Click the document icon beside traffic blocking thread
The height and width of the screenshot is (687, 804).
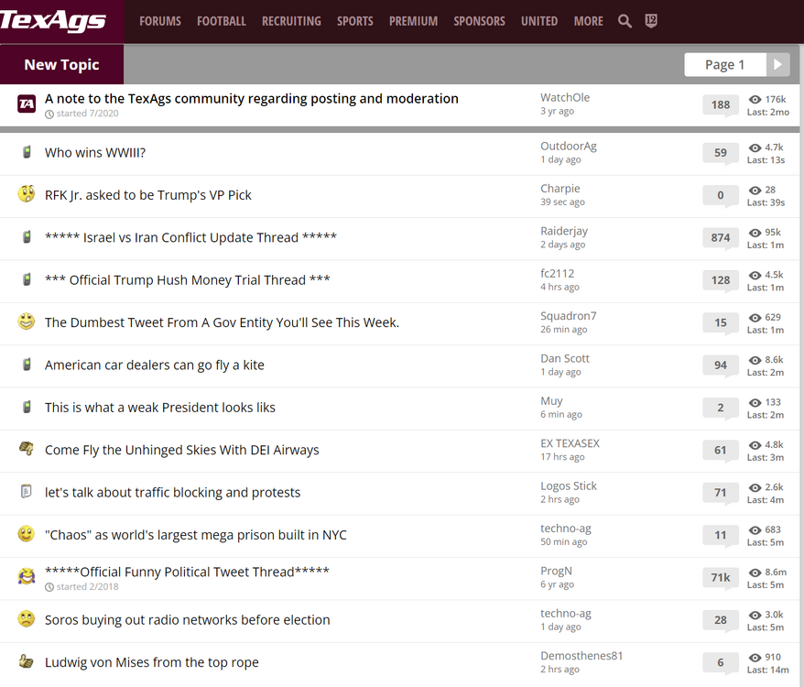coord(27,492)
